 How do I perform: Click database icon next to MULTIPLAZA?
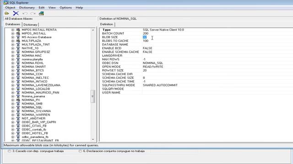[18, 41]
